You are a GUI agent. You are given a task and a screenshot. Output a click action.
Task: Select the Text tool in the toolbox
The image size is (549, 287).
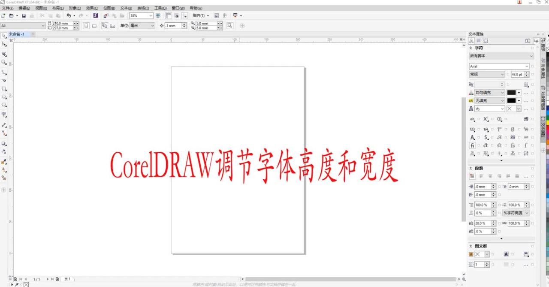pos(4,115)
